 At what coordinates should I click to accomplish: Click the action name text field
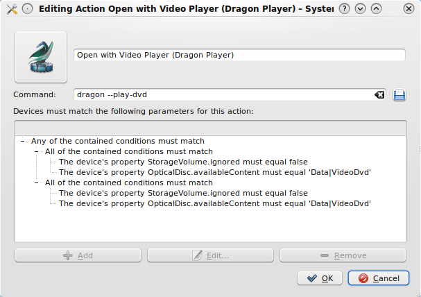coord(239,56)
